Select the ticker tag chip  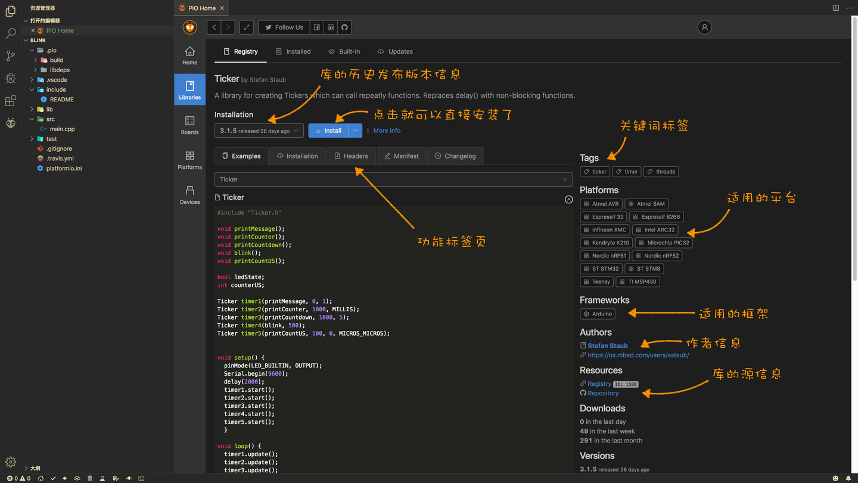594,171
